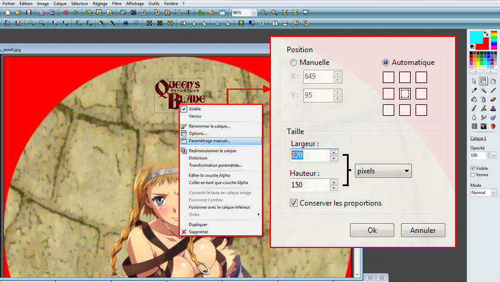
Task: Click the histogram levels icon
Action: click(x=126, y=23)
